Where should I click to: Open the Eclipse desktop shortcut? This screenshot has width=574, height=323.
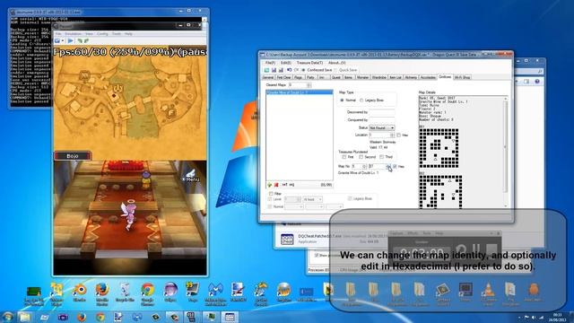[x=170, y=292]
